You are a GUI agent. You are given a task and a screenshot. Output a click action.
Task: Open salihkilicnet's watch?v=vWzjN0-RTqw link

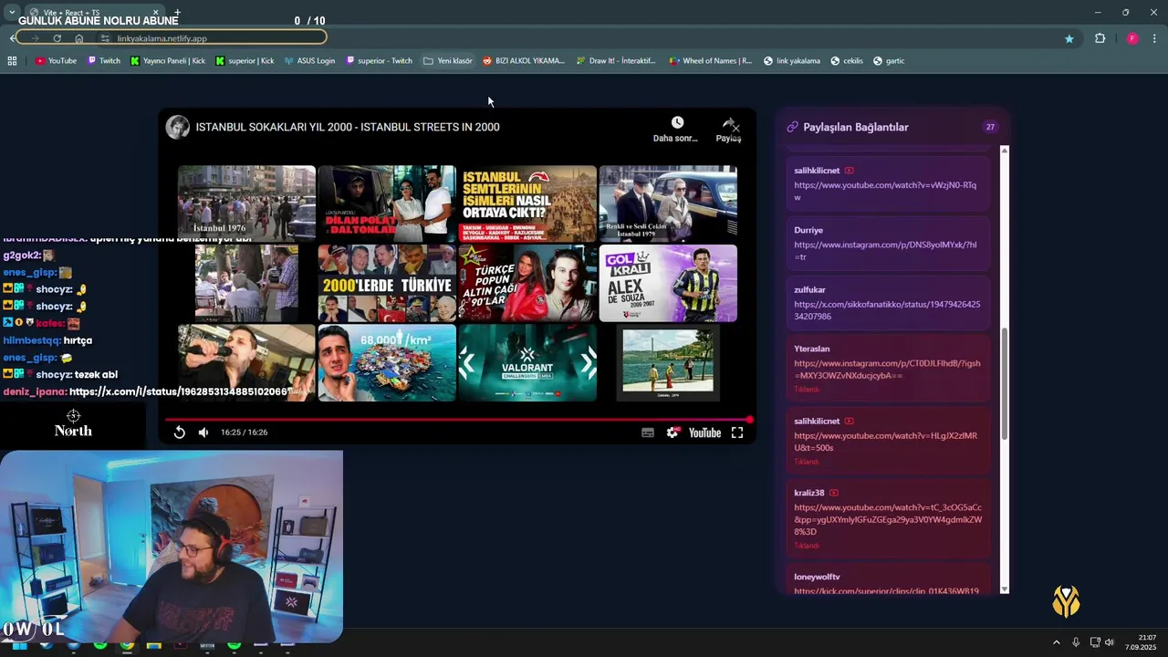(x=885, y=191)
